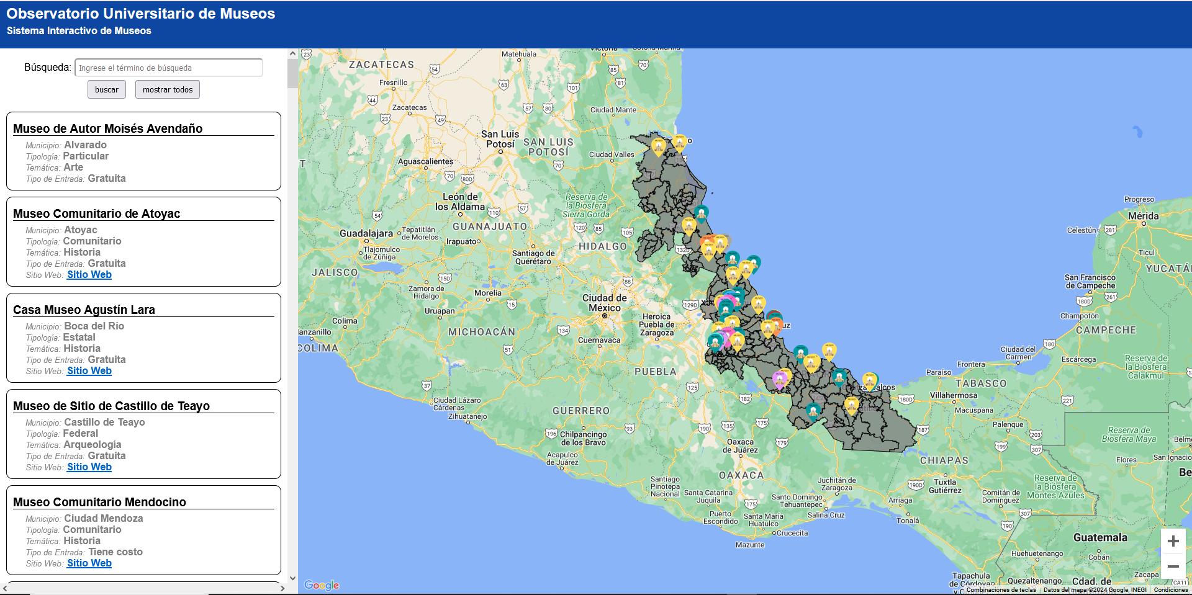Viewport: 1192px width, 595px height.
Task: Open Sitio Web for Casa Museo Agustín Lara
Action: tap(89, 370)
